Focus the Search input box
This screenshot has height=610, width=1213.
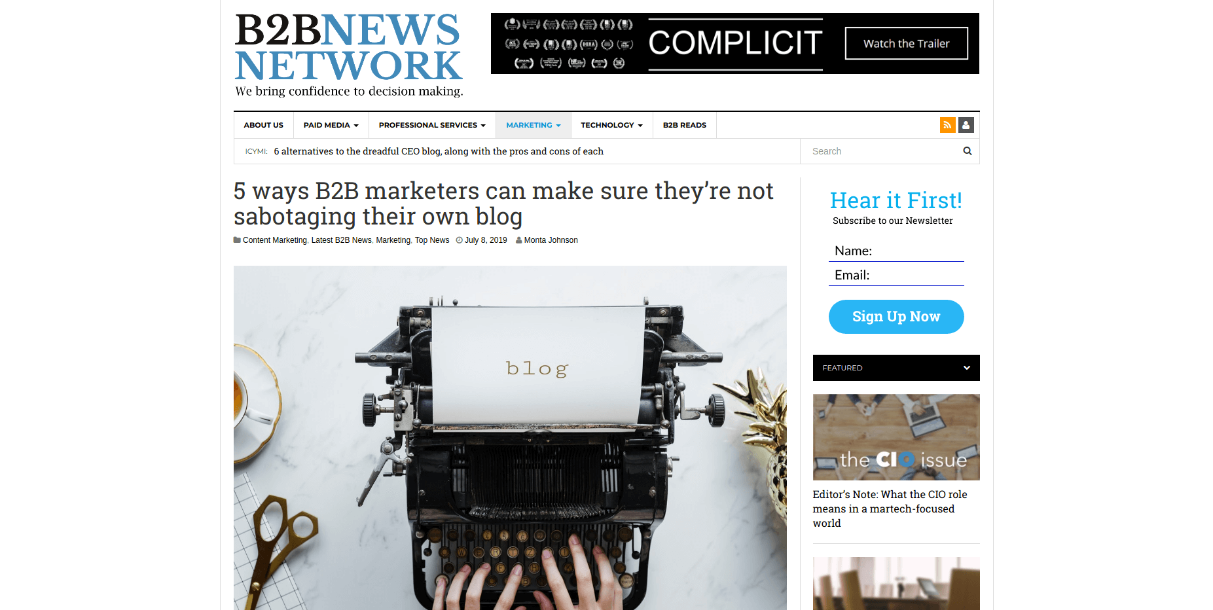(882, 151)
